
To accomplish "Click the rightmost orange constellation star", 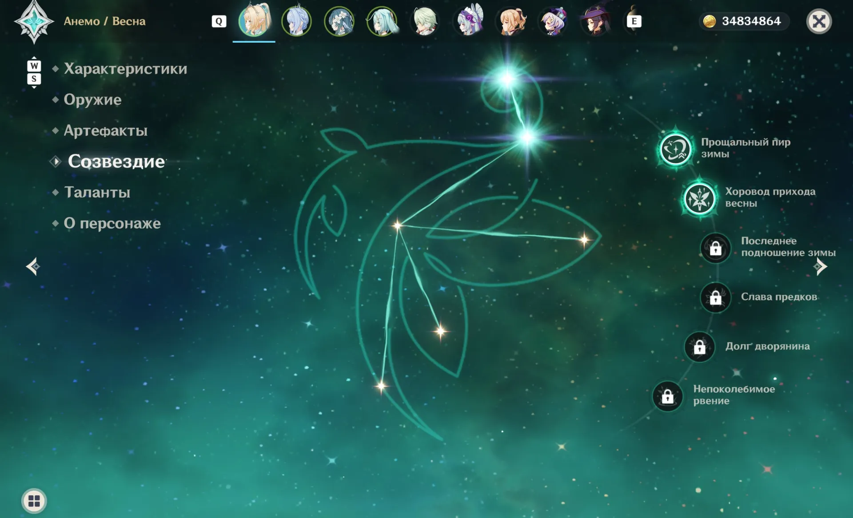I will pyautogui.click(x=584, y=240).
